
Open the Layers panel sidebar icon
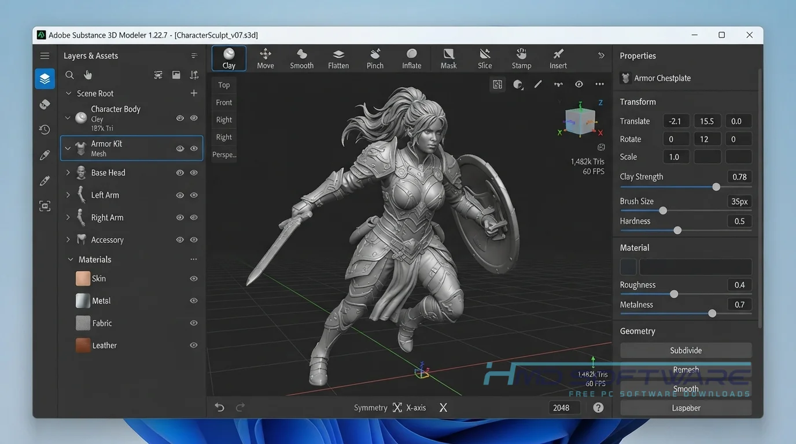click(45, 79)
